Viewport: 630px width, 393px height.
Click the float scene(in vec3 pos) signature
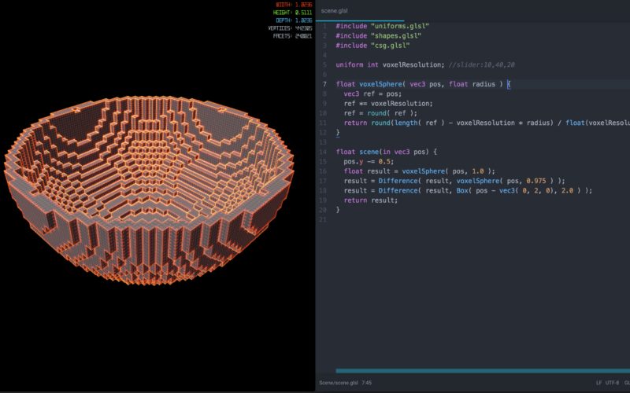tap(386, 152)
